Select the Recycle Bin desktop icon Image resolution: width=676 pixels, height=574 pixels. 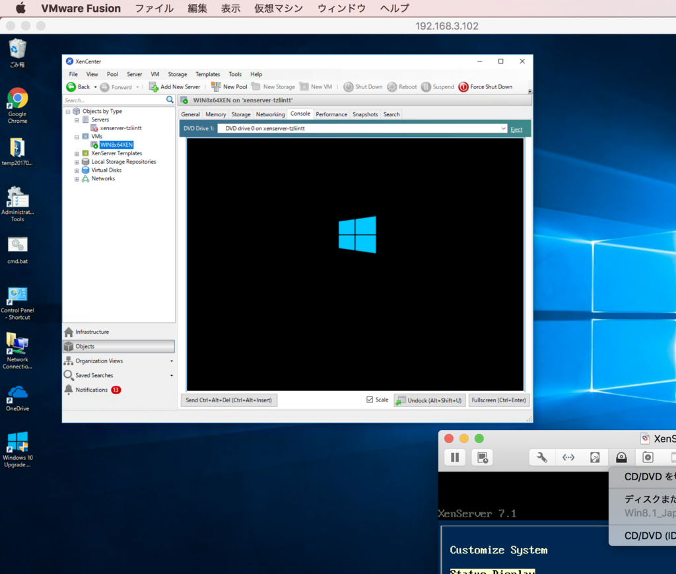(17, 53)
